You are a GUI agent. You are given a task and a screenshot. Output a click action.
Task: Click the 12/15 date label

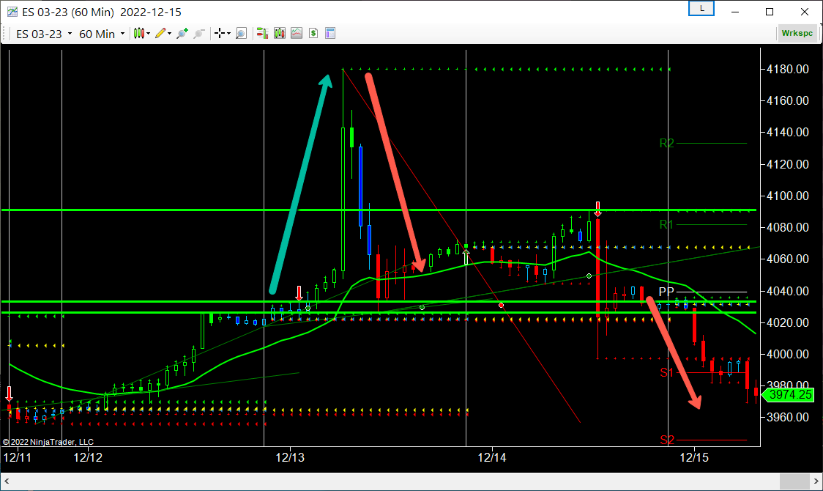[694, 457]
